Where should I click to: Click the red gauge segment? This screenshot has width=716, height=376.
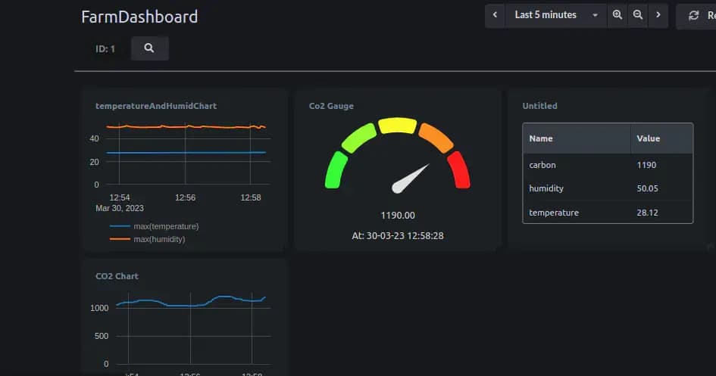click(459, 170)
